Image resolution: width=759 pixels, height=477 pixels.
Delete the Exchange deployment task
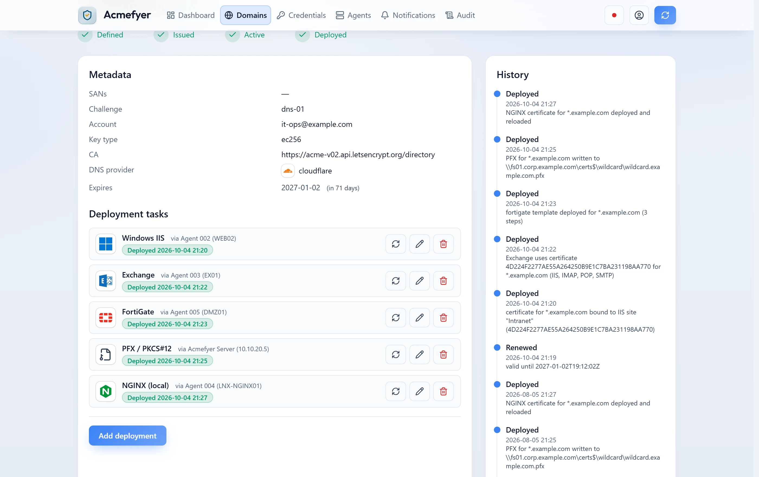click(443, 281)
